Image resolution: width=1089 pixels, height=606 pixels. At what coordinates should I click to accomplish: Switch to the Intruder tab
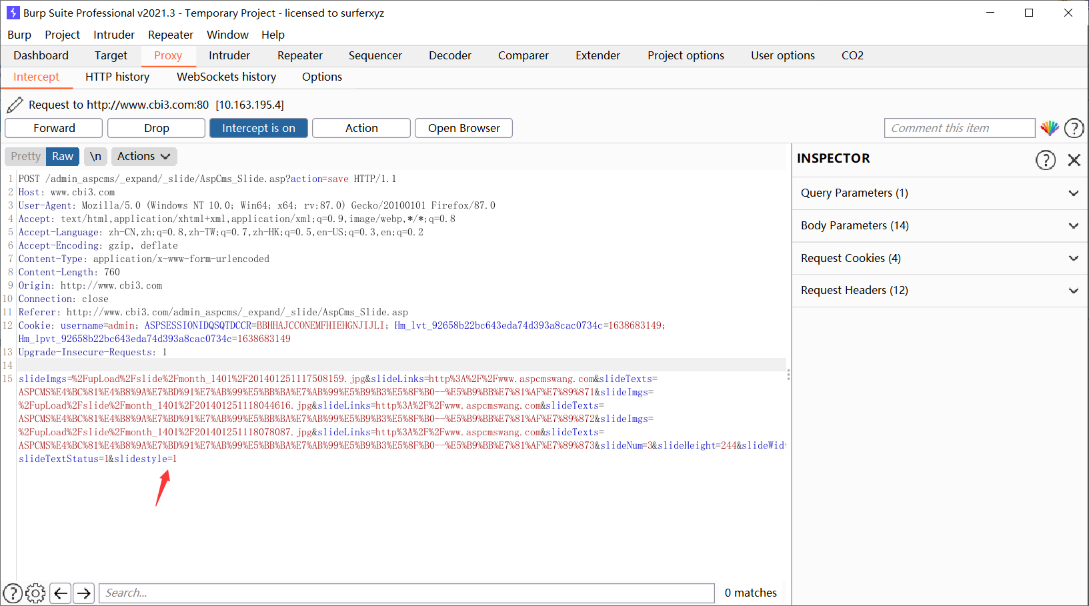pos(229,55)
